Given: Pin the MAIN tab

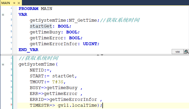Looking at the screenshot, I should click(14, 3).
